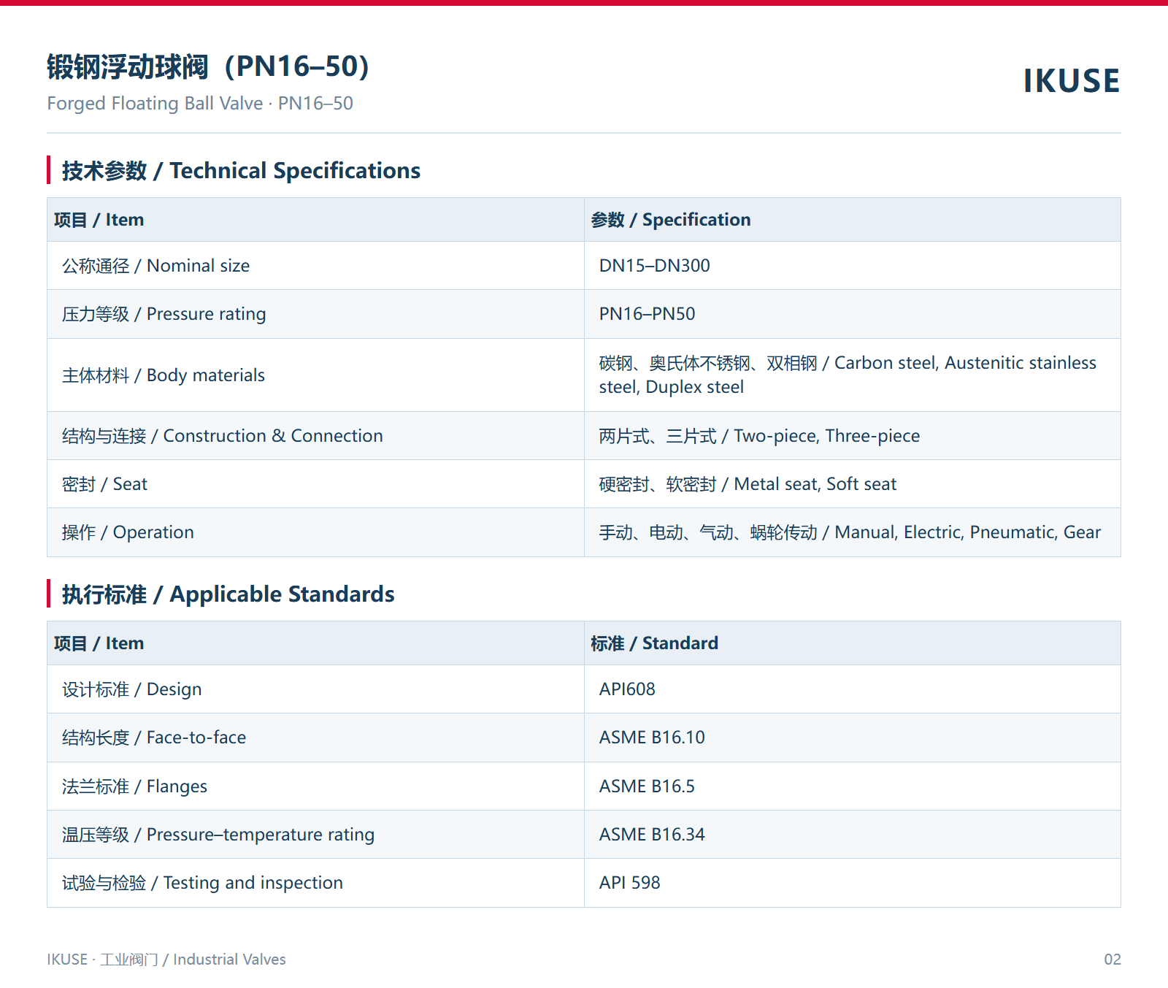Click the value "ASME B16.34"
This screenshot has width=1168, height=988.
[x=652, y=835]
